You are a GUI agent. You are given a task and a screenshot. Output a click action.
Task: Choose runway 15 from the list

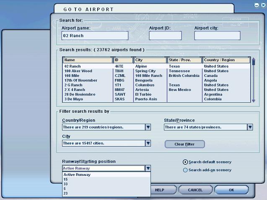(66, 180)
